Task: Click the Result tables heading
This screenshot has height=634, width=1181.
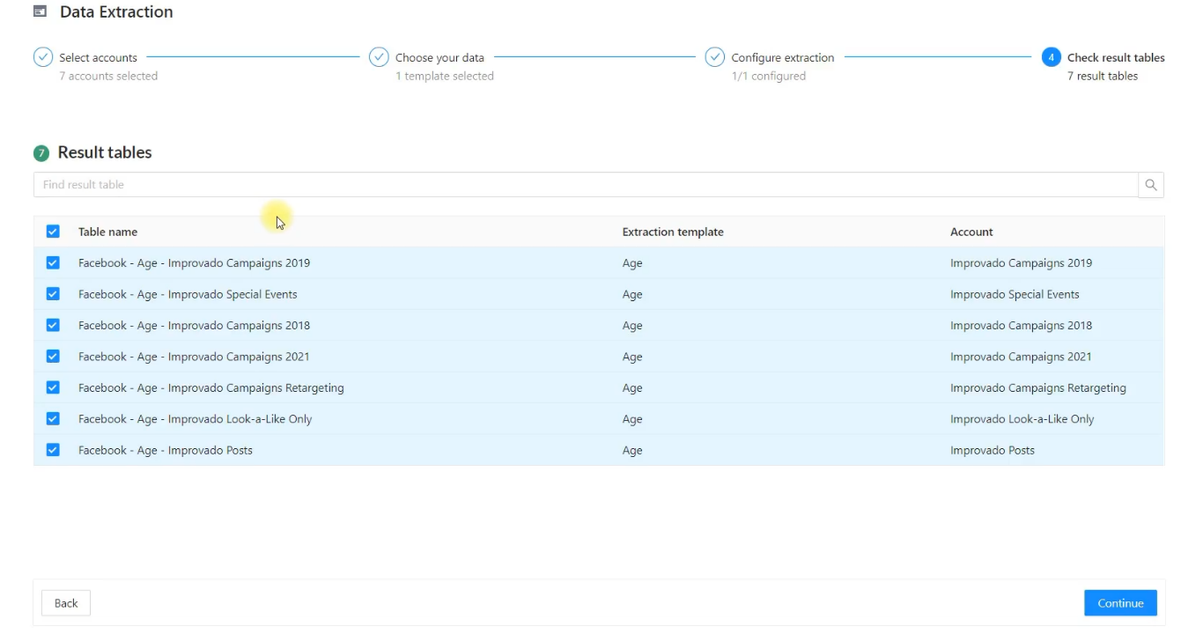Action: (105, 152)
